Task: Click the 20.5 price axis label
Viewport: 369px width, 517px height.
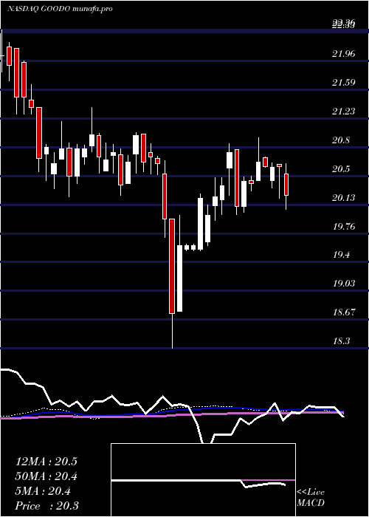Action: coord(341,169)
